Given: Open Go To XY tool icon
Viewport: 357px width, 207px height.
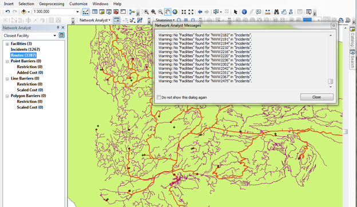Looking at the screenshot, I should 291,11.
